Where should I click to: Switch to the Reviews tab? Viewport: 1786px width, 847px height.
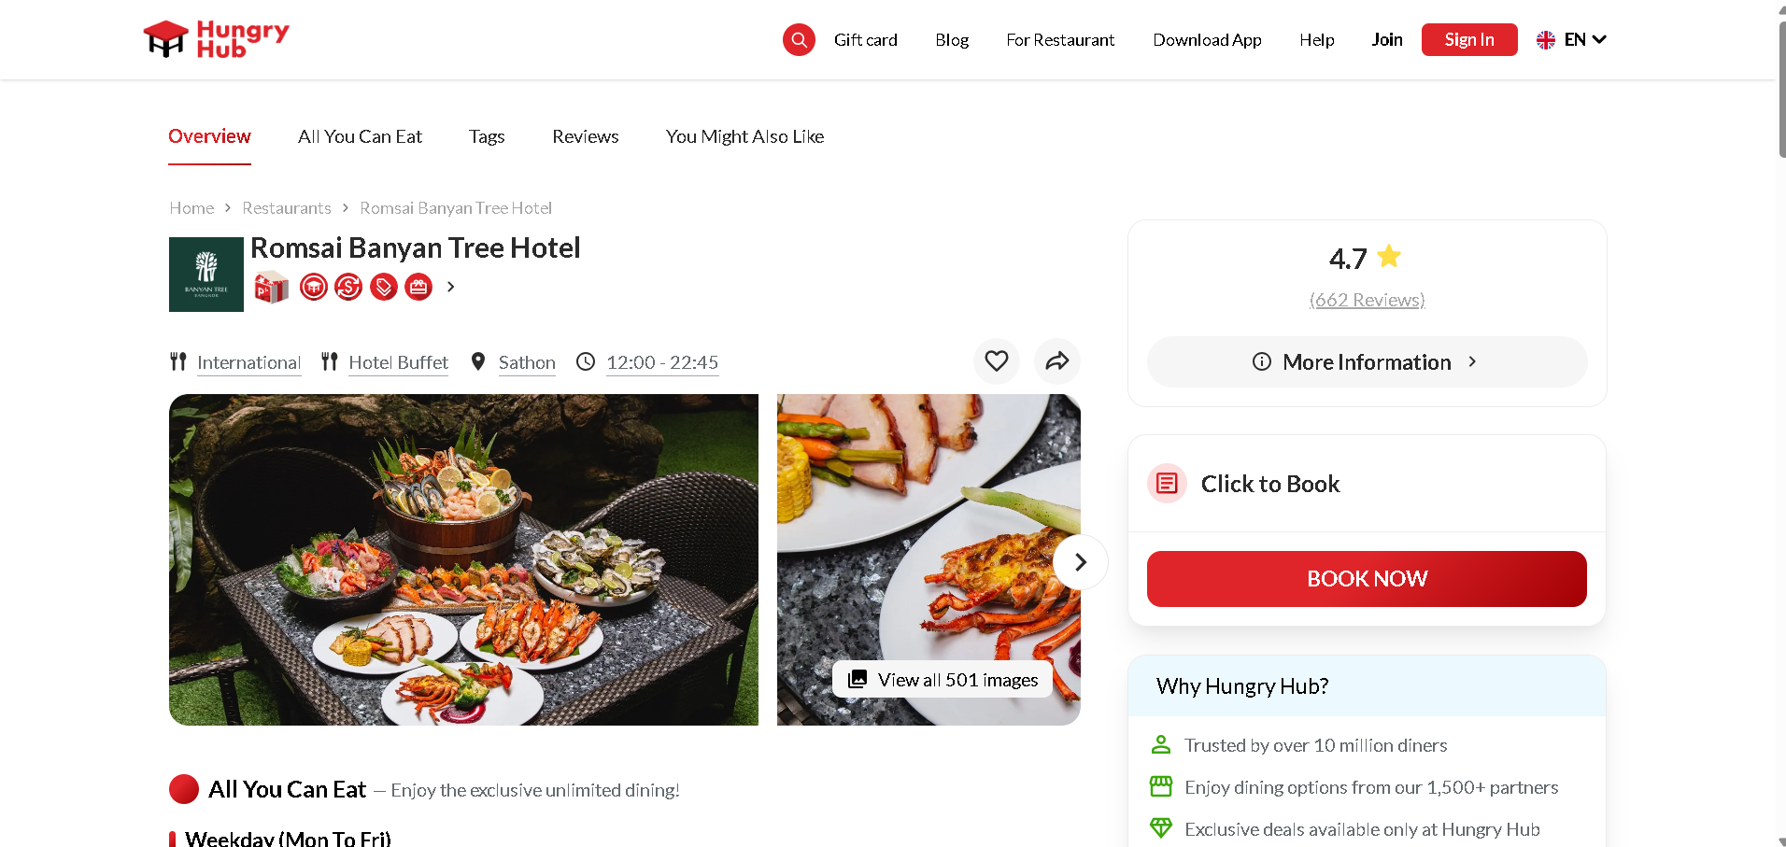tap(586, 136)
